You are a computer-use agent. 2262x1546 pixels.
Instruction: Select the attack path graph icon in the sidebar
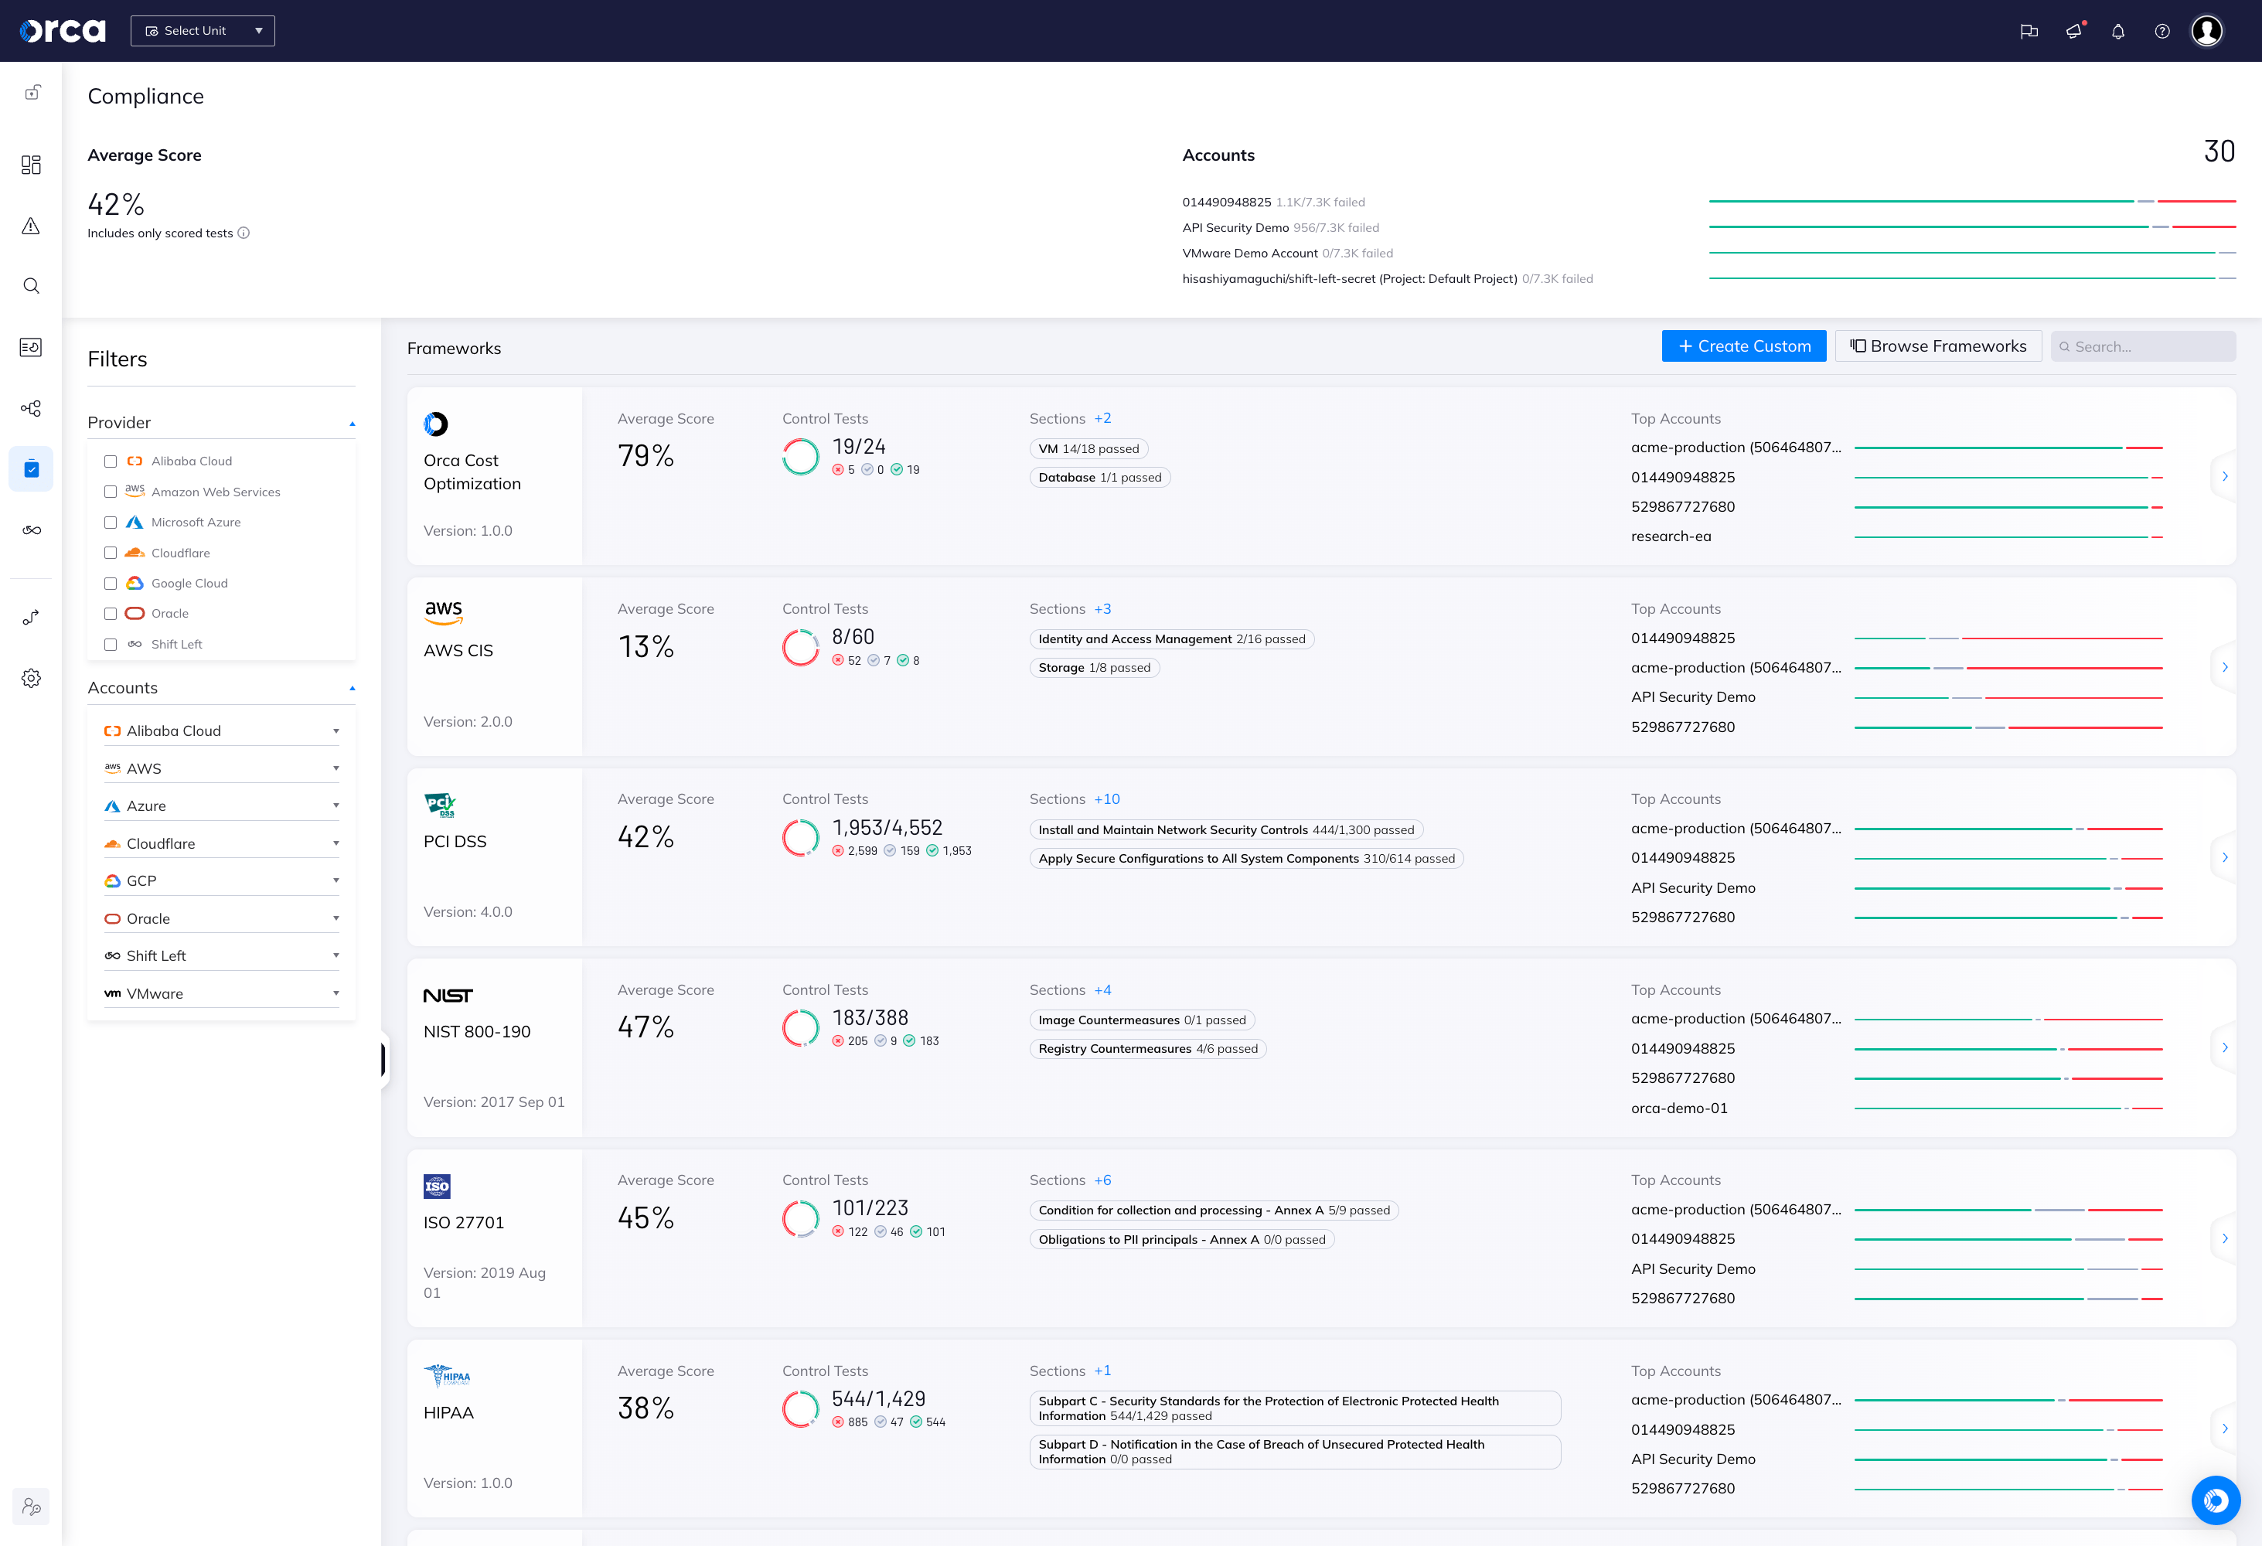(31, 409)
